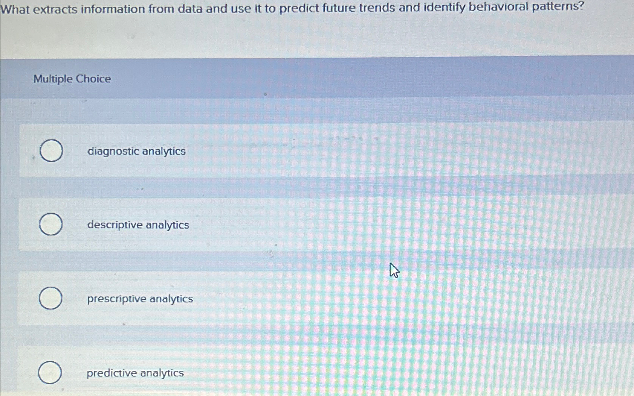Click the predictive analytics option label

[x=135, y=373]
